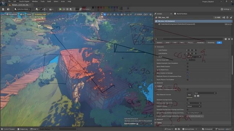Toggle Lock Rotation X checkbox
Viewport: 234px width, 131px height.
tap(188, 53)
